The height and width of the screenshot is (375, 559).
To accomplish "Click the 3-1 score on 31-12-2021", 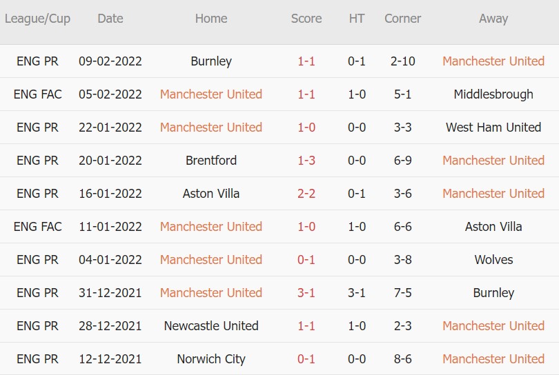I will (x=306, y=293).
